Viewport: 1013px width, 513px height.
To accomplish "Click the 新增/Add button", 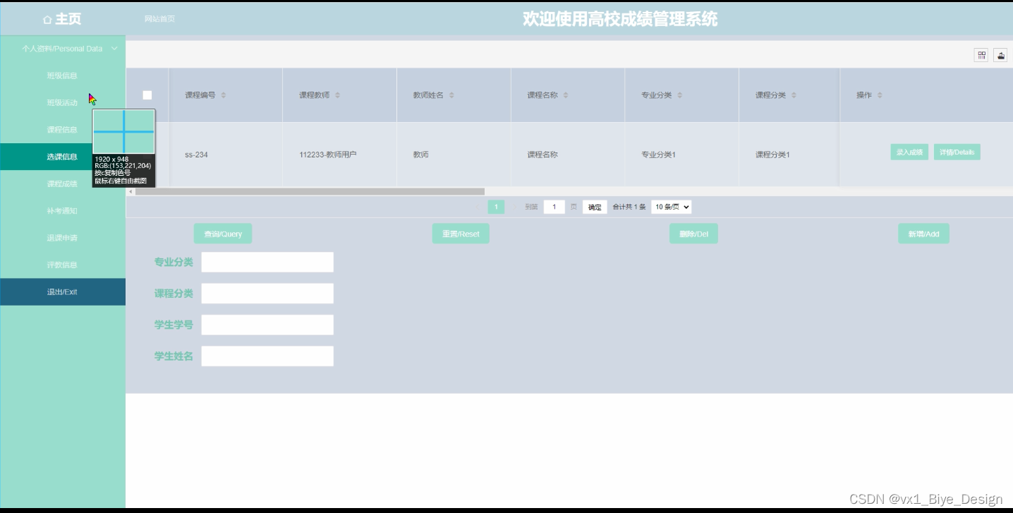I will tap(923, 233).
